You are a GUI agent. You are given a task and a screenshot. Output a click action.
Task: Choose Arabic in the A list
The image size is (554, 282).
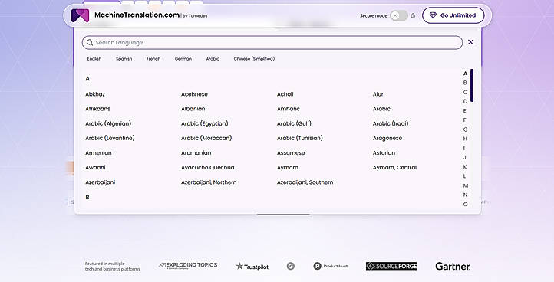(x=381, y=109)
